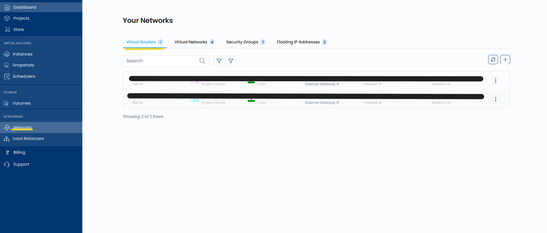Image resolution: width=547 pixels, height=233 pixels.
Task: Click the Instances cloud icon
Action: click(x=7, y=54)
